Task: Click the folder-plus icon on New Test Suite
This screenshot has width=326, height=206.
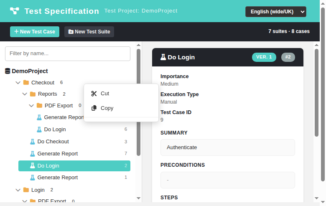Action: point(71,32)
